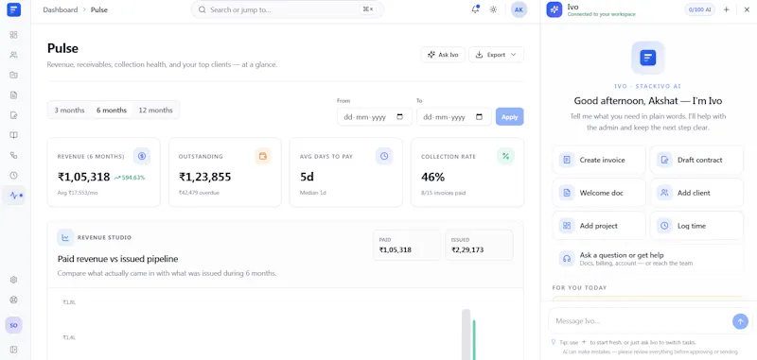Click Ask a question or get help
Image resolution: width=757 pixels, height=360 pixels.
click(648, 259)
